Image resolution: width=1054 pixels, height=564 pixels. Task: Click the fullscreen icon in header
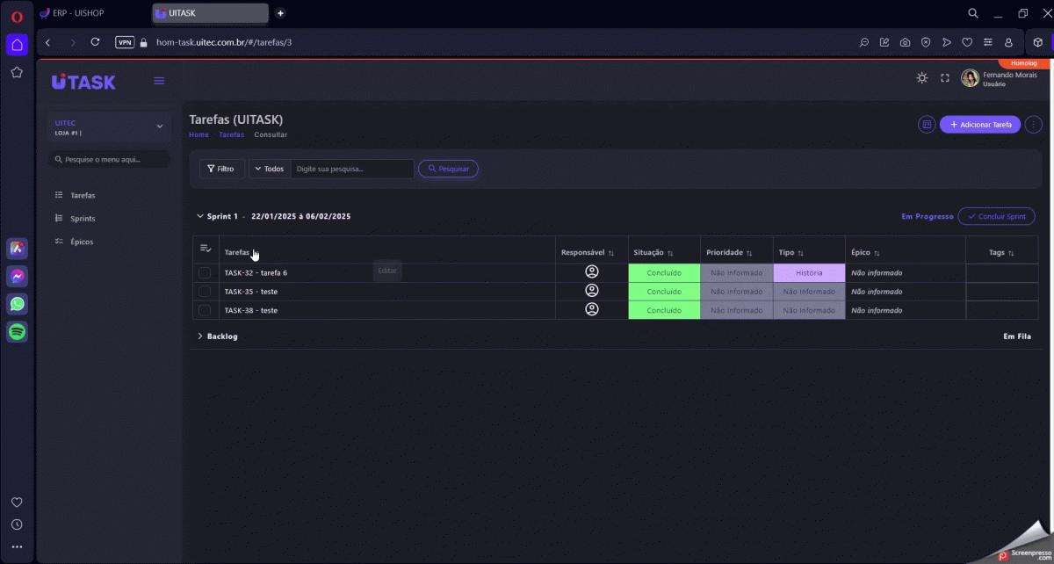[x=945, y=78]
